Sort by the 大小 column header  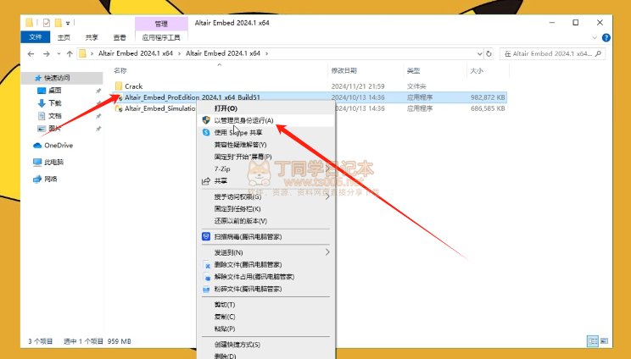click(x=477, y=70)
